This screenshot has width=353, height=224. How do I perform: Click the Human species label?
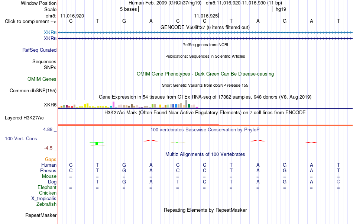49,165
